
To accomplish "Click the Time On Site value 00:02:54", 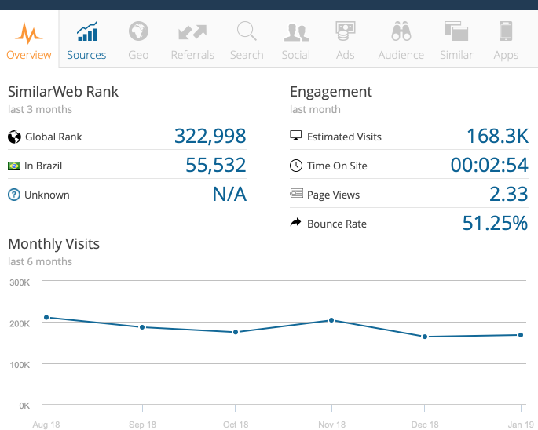I will coord(489,165).
